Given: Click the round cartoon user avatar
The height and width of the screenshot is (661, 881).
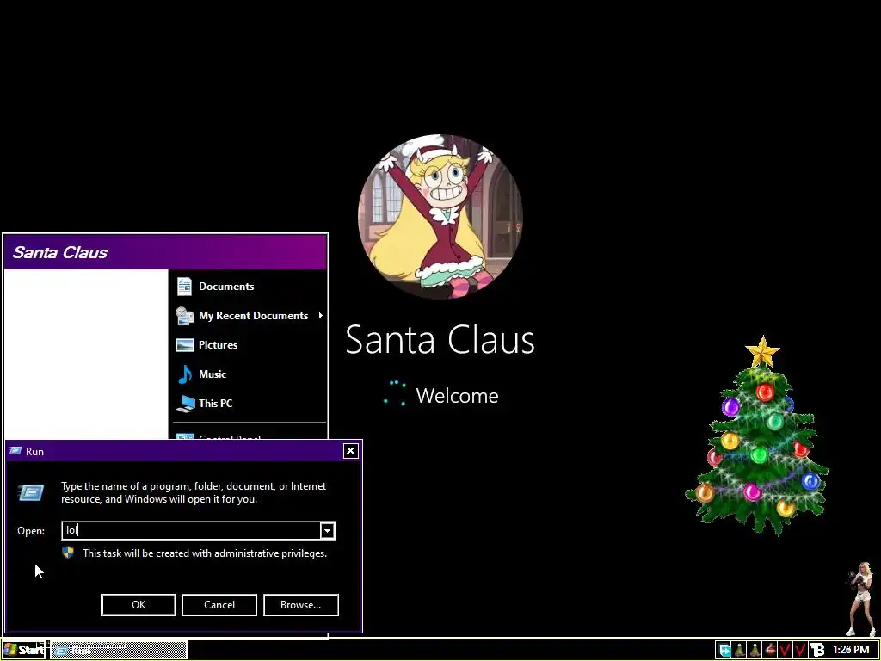Looking at the screenshot, I should coord(440,217).
